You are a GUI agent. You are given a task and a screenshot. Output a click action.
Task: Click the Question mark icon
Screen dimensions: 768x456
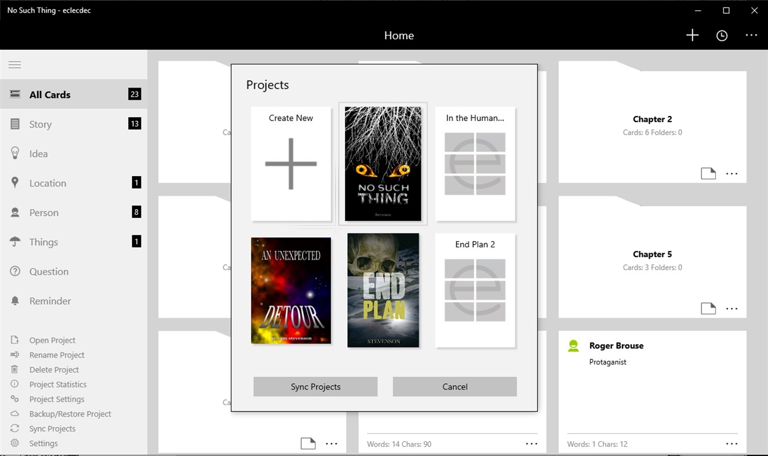click(x=15, y=271)
